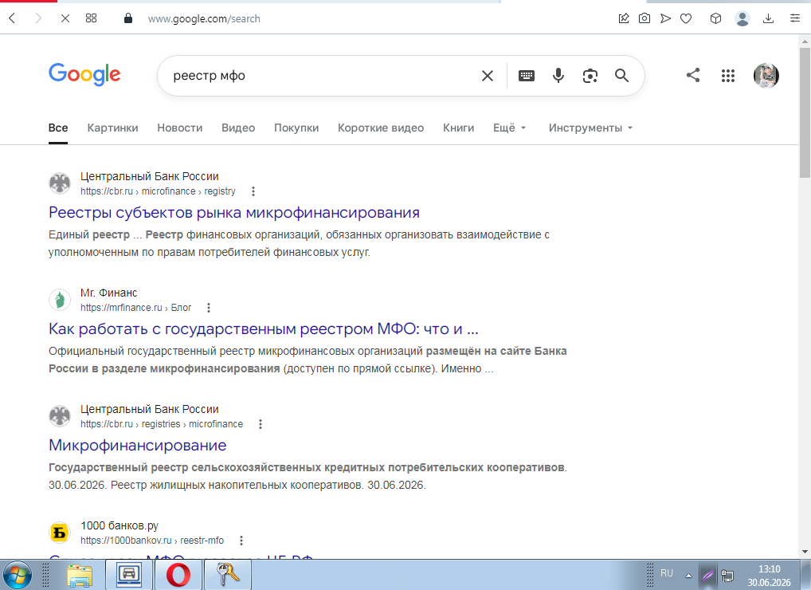Click the Google logo
The image size is (811, 590).
pos(84,74)
